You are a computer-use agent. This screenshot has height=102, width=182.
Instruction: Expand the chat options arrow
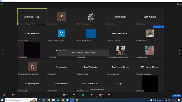[77, 95]
